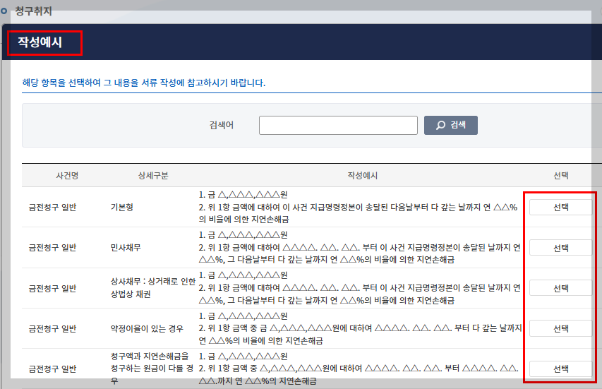Click the 상사채무 : 상거래로 인한 상법상 채권 cell
This screenshot has width=602, height=389.
(x=153, y=288)
